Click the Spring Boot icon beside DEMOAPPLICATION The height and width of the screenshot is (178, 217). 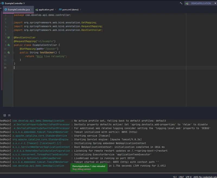point(187,4)
